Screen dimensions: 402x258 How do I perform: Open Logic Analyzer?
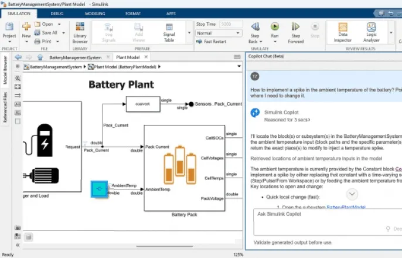372,32
